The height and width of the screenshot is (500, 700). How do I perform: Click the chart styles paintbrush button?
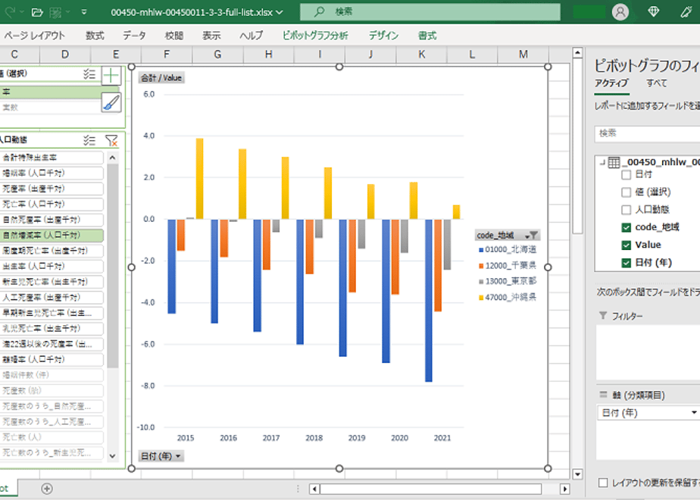pyautogui.click(x=111, y=102)
